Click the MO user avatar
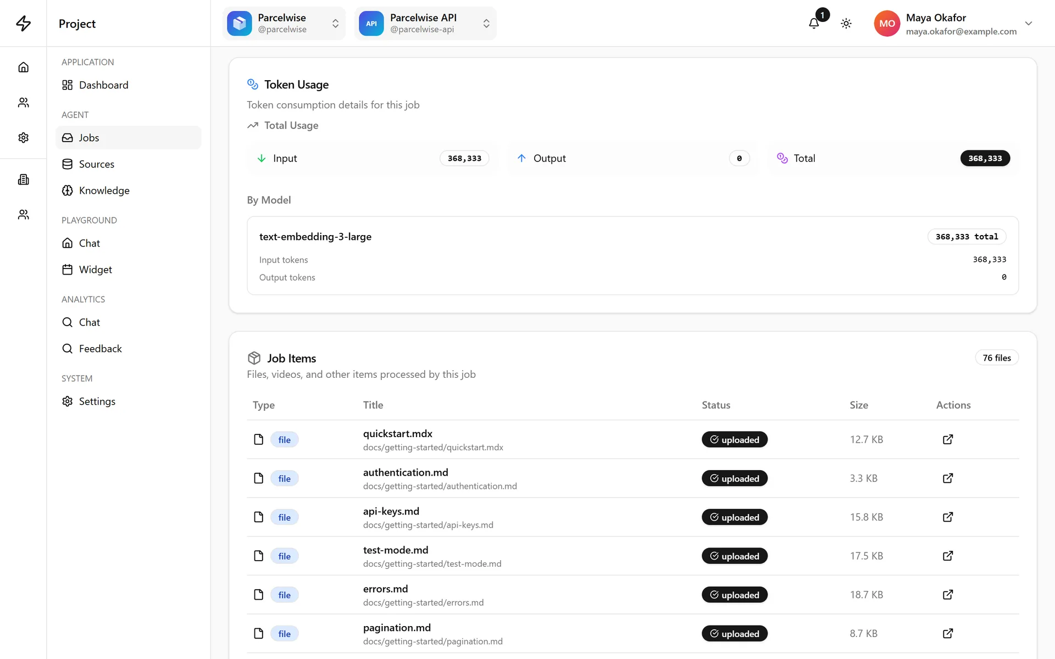Image resolution: width=1055 pixels, height=659 pixels. (x=887, y=24)
